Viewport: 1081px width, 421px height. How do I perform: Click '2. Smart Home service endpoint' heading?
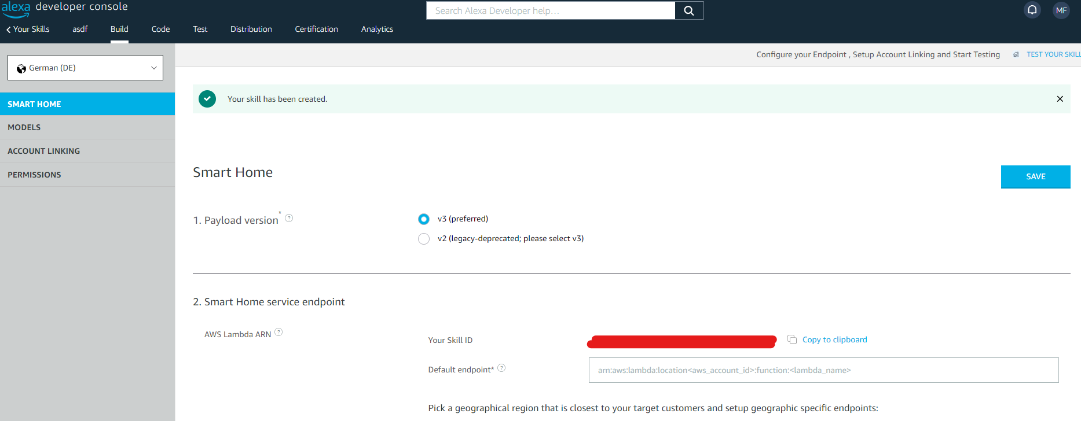click(x=269, y=302)
